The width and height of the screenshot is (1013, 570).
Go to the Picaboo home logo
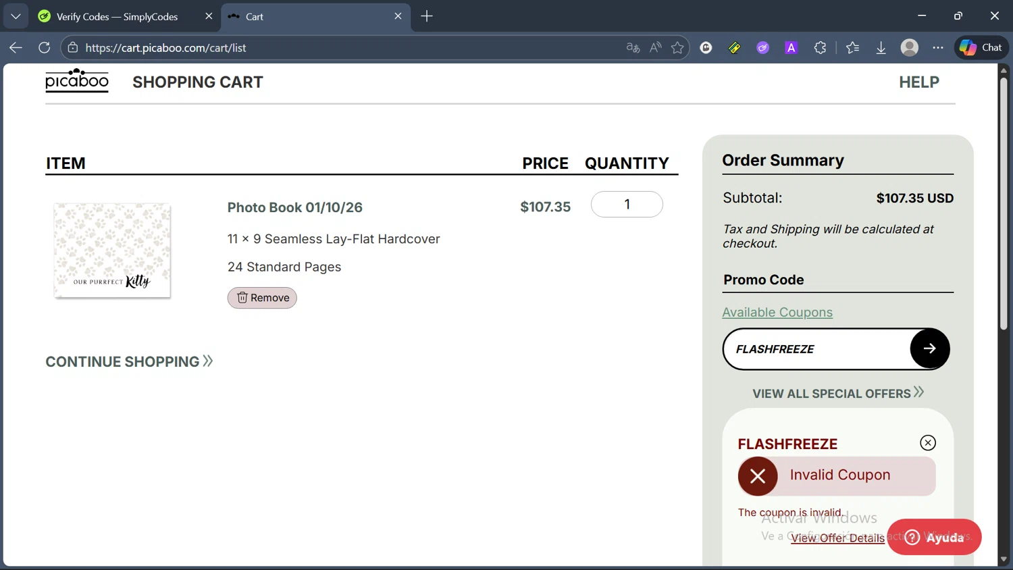(x=77, y=80)
